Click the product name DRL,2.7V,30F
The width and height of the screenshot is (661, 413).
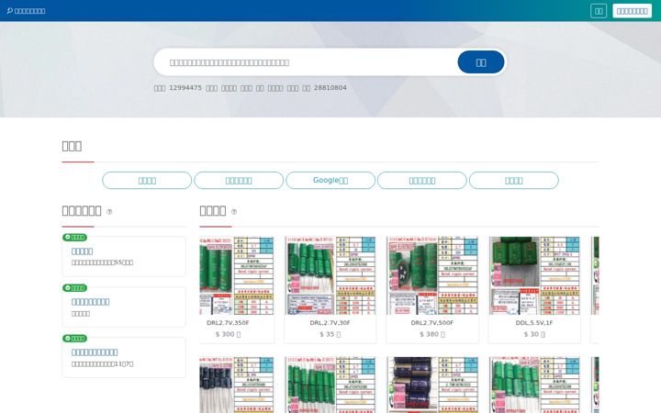[x=330, y=323]
